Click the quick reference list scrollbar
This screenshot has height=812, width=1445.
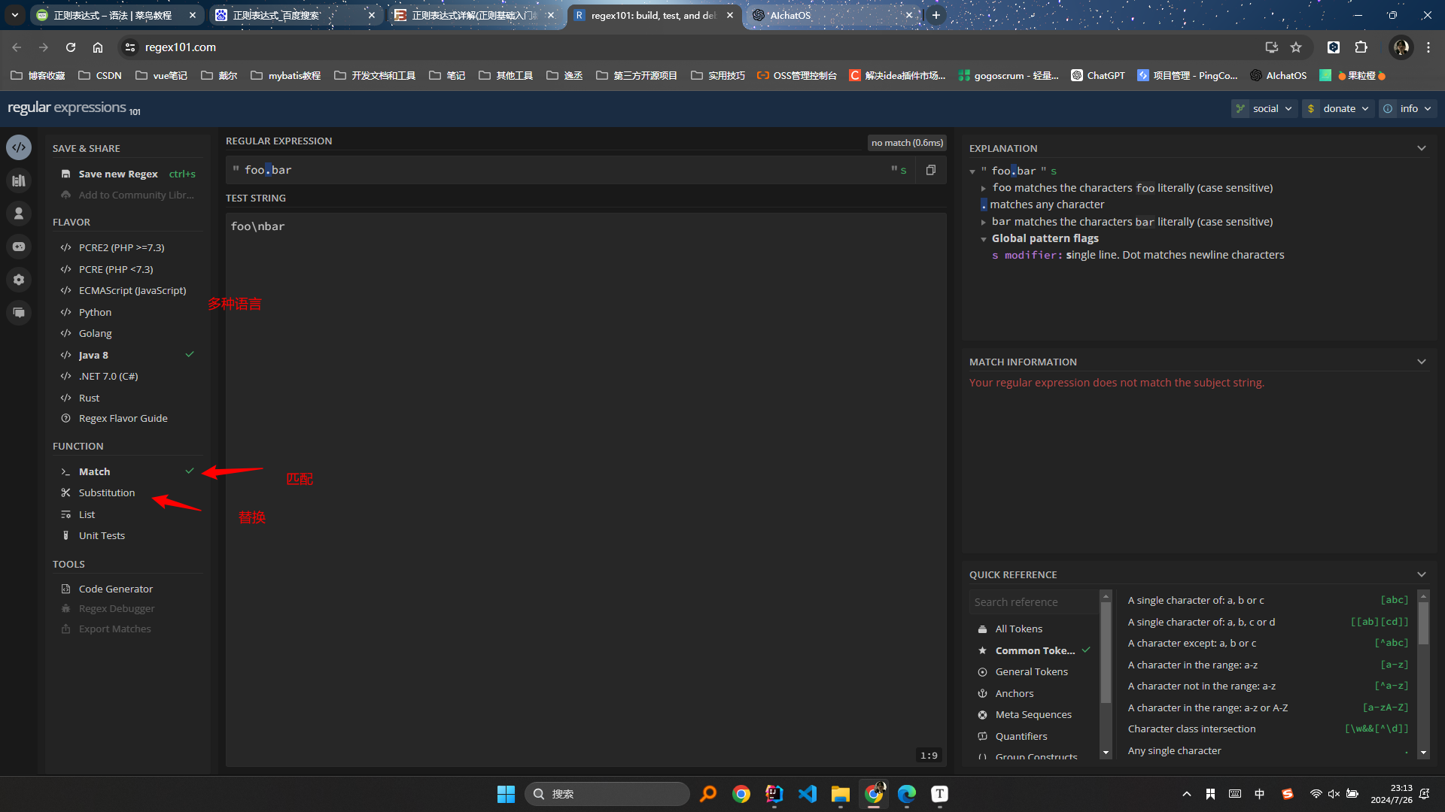click(1423, 624)
